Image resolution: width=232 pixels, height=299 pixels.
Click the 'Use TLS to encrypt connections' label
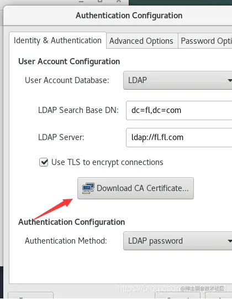click(x=107, y=162)
